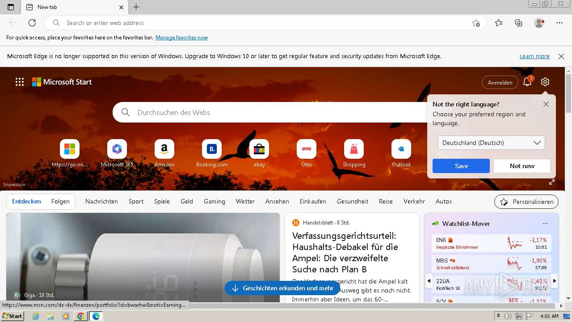Open Manage favorites now link
572x322 pixels.
tap(181, 38)
